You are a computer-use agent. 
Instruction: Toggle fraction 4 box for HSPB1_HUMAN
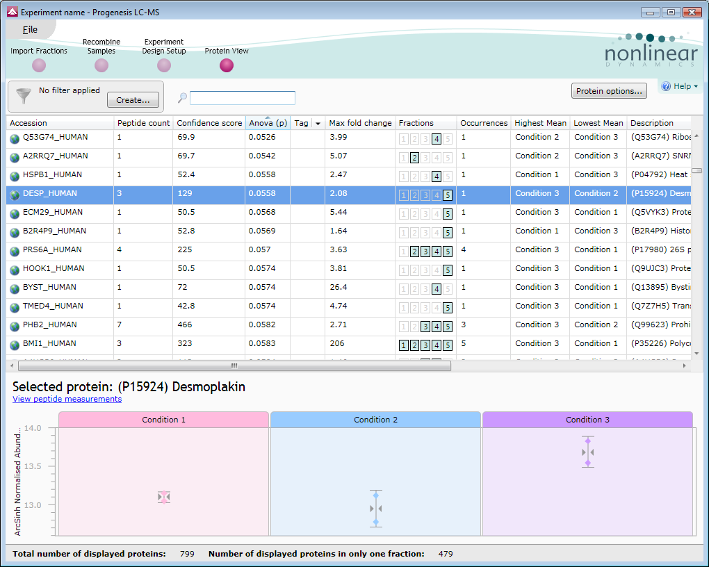tap(437, 176)
